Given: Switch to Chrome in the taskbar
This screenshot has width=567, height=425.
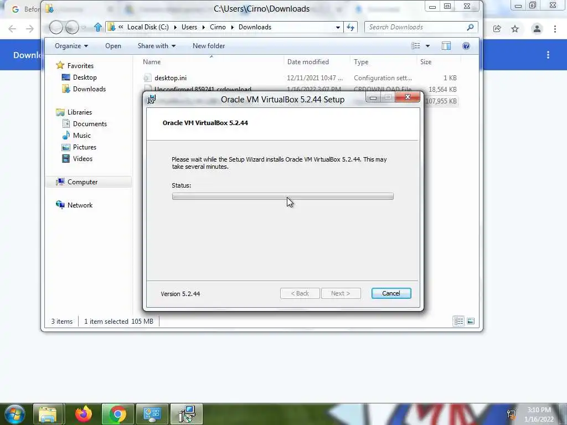Looking at the screenshot, I should click(117, 414).
